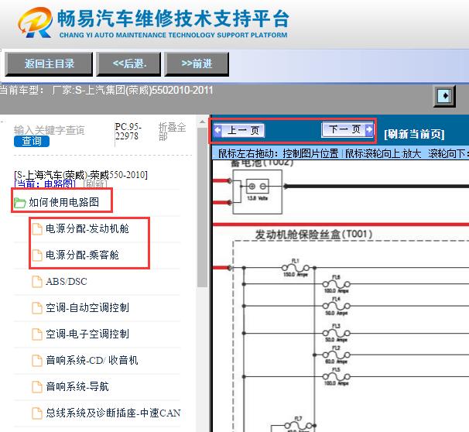Collapse all items with 折叠全部
469x432 pixels.
pos(172,132)
